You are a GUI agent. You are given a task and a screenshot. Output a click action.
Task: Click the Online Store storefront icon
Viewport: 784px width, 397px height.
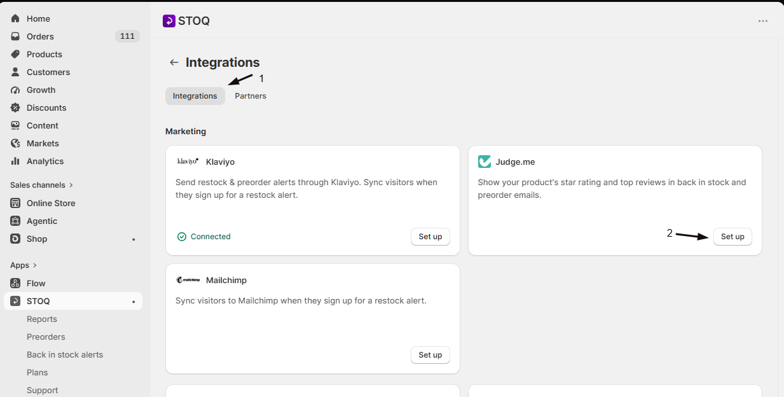point(15,203)
